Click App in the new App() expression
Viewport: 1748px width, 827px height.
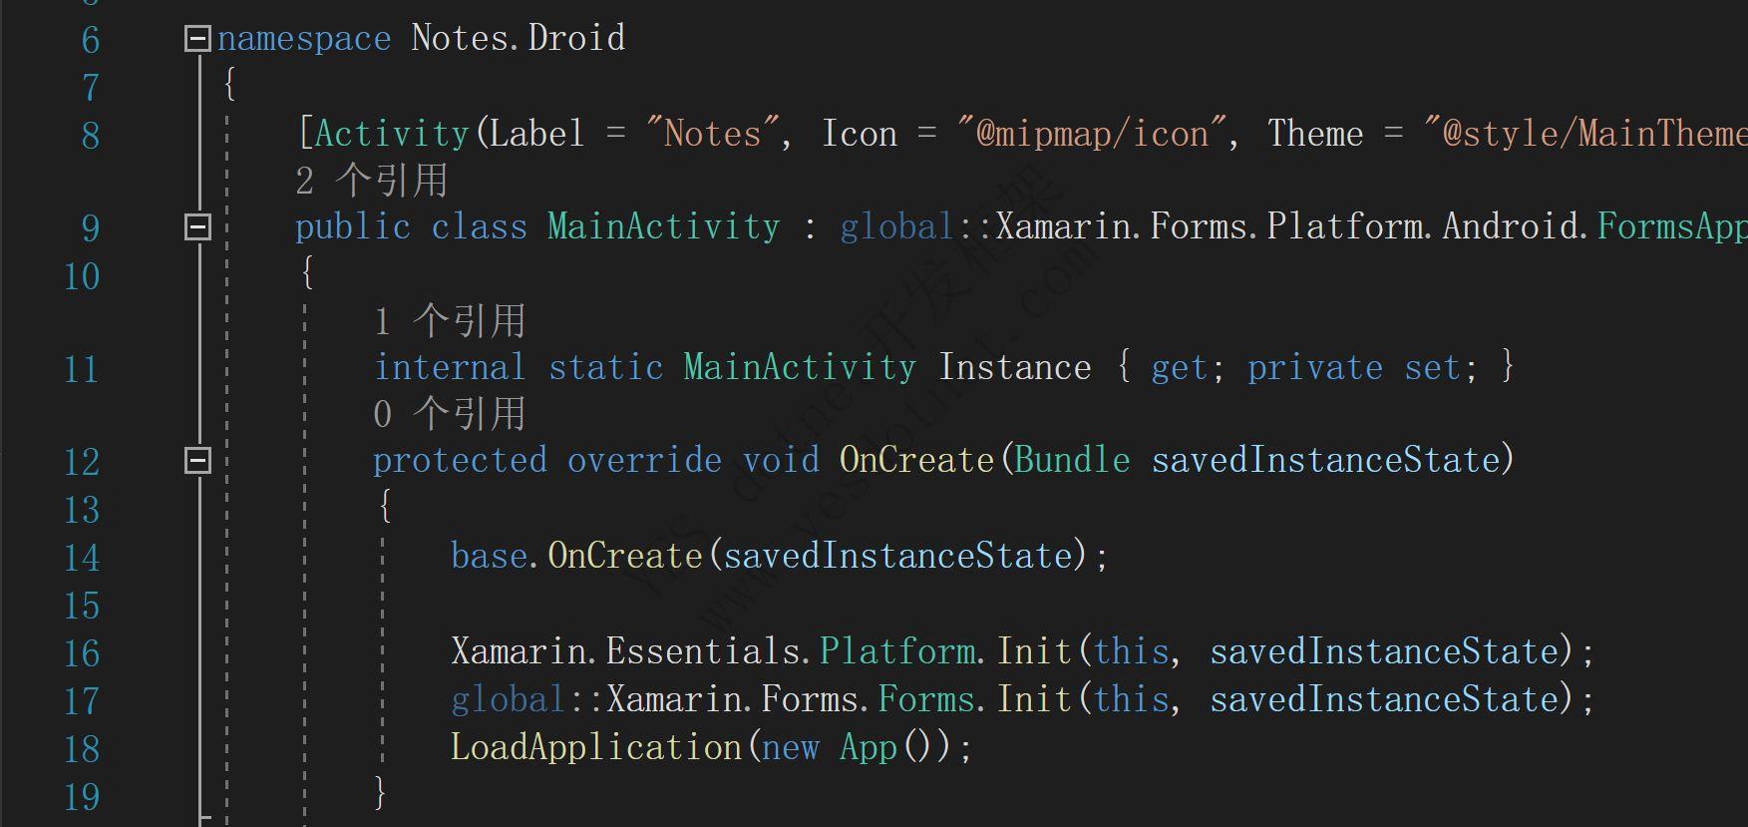pyautogui.click(x=869, y=747)
